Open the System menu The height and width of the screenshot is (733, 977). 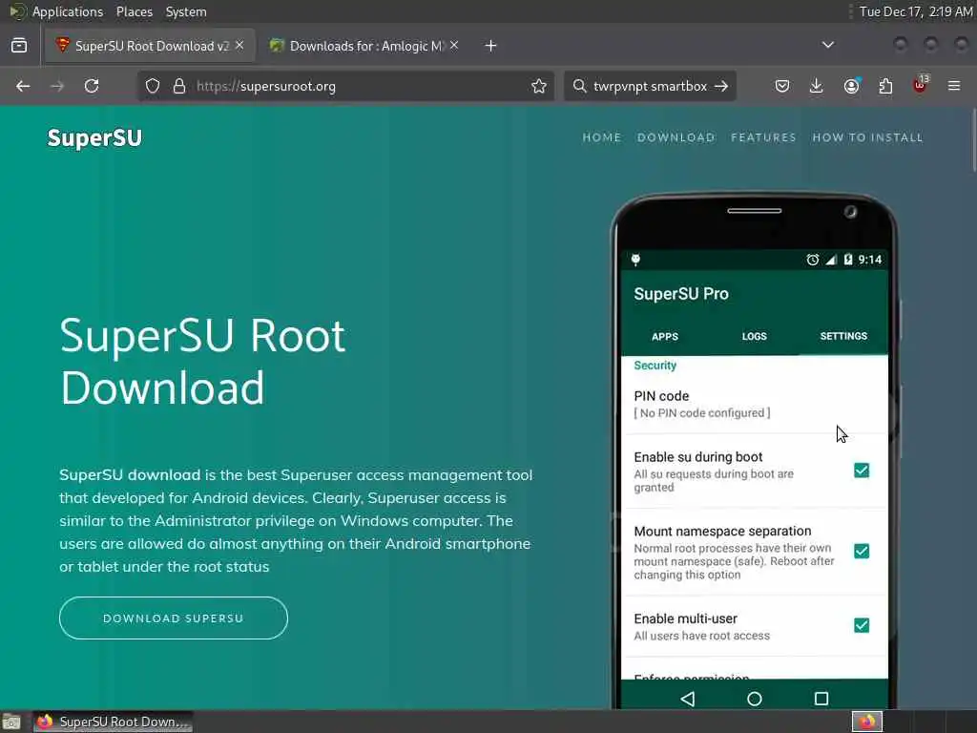click(186, 11)
